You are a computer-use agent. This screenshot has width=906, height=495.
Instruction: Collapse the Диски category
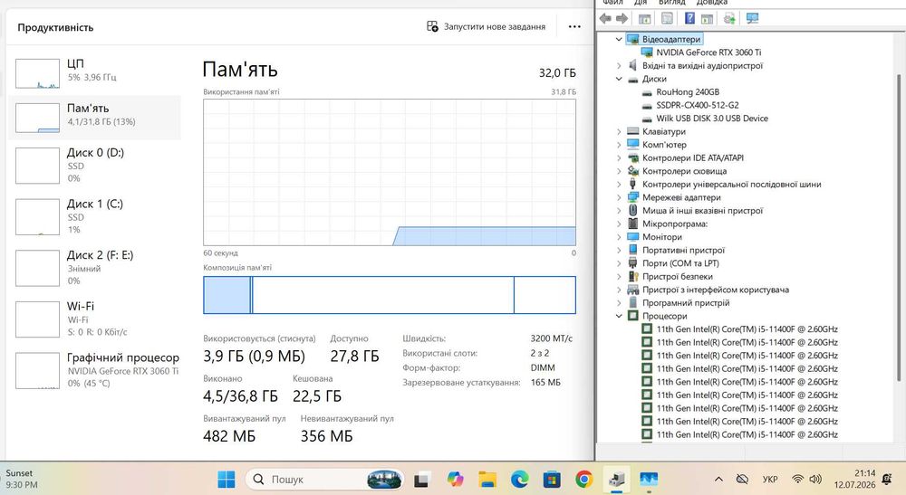[x=619, y=79]
